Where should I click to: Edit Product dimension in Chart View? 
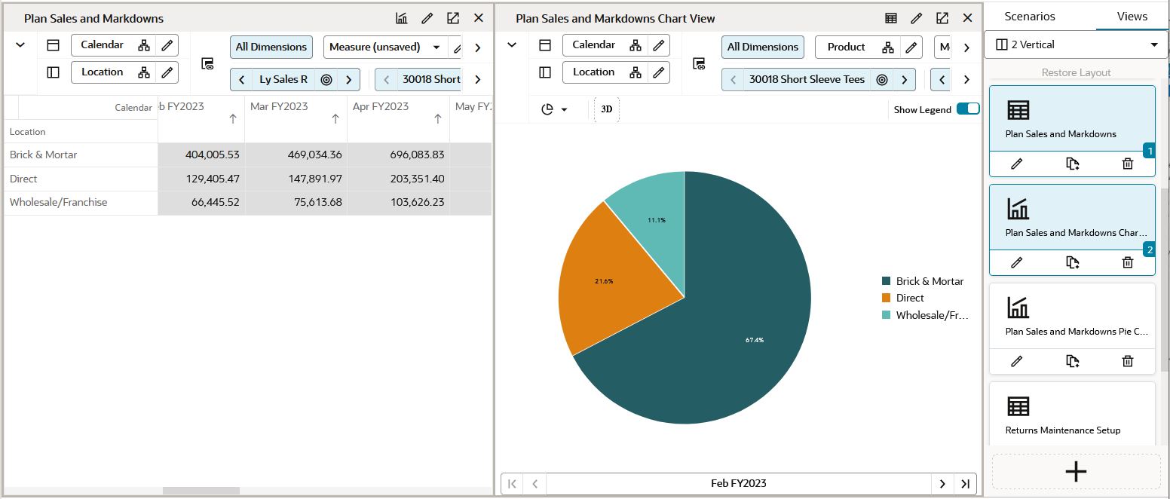pos(911,47)
